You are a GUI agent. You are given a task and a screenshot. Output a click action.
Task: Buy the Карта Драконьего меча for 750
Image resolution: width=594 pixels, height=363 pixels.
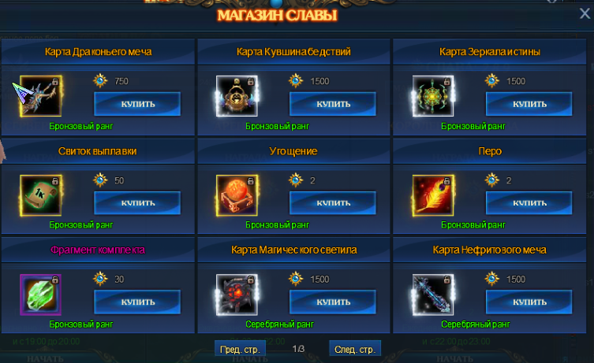coord(137,104)
